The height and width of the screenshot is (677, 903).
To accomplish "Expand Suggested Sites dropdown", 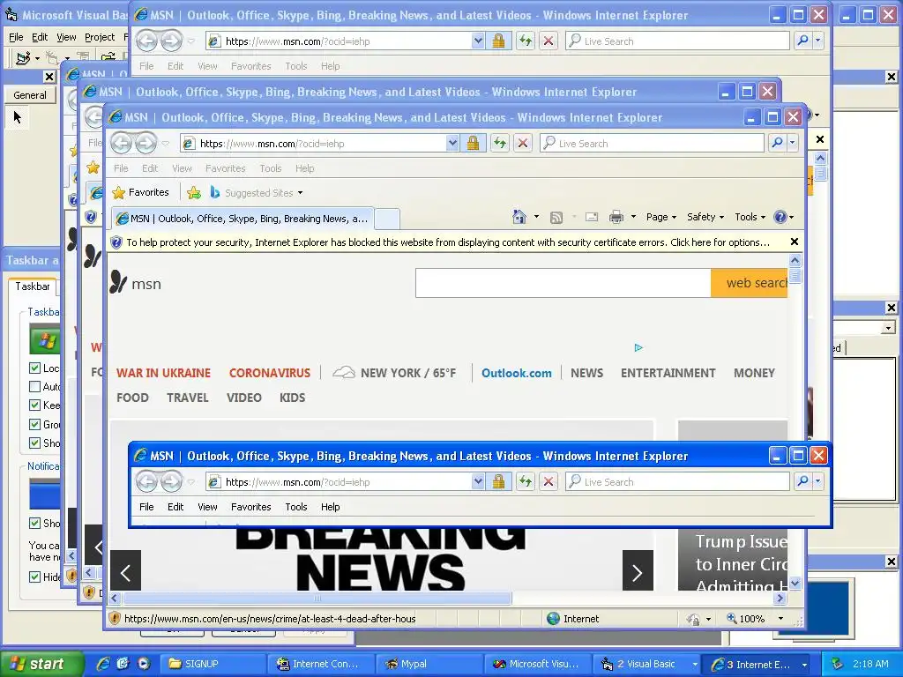I will [300, 193].
